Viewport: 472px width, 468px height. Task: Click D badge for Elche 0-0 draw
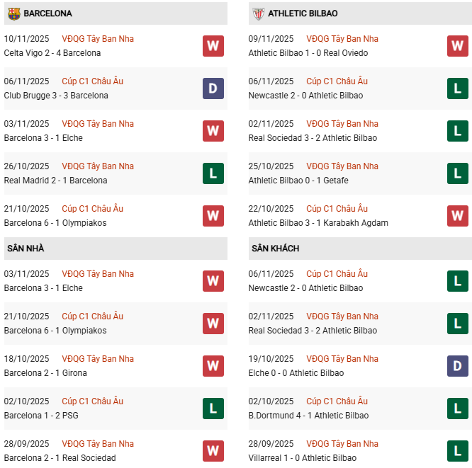[457, 366]
